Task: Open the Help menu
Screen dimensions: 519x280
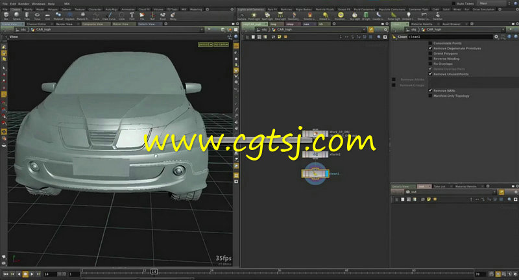Action: coord(51,4)
